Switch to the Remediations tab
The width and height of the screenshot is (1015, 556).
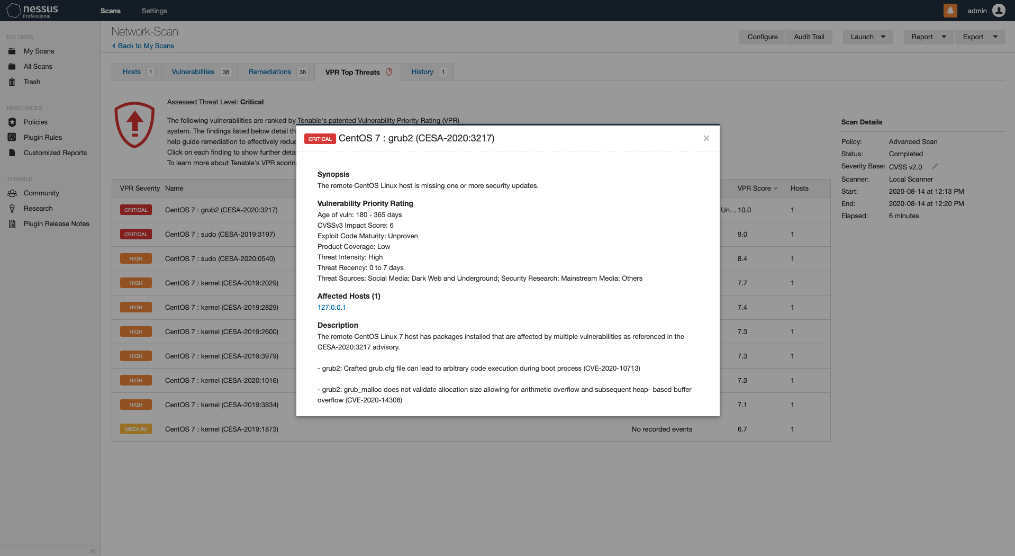pyautogui.click(x=276, y=72)
